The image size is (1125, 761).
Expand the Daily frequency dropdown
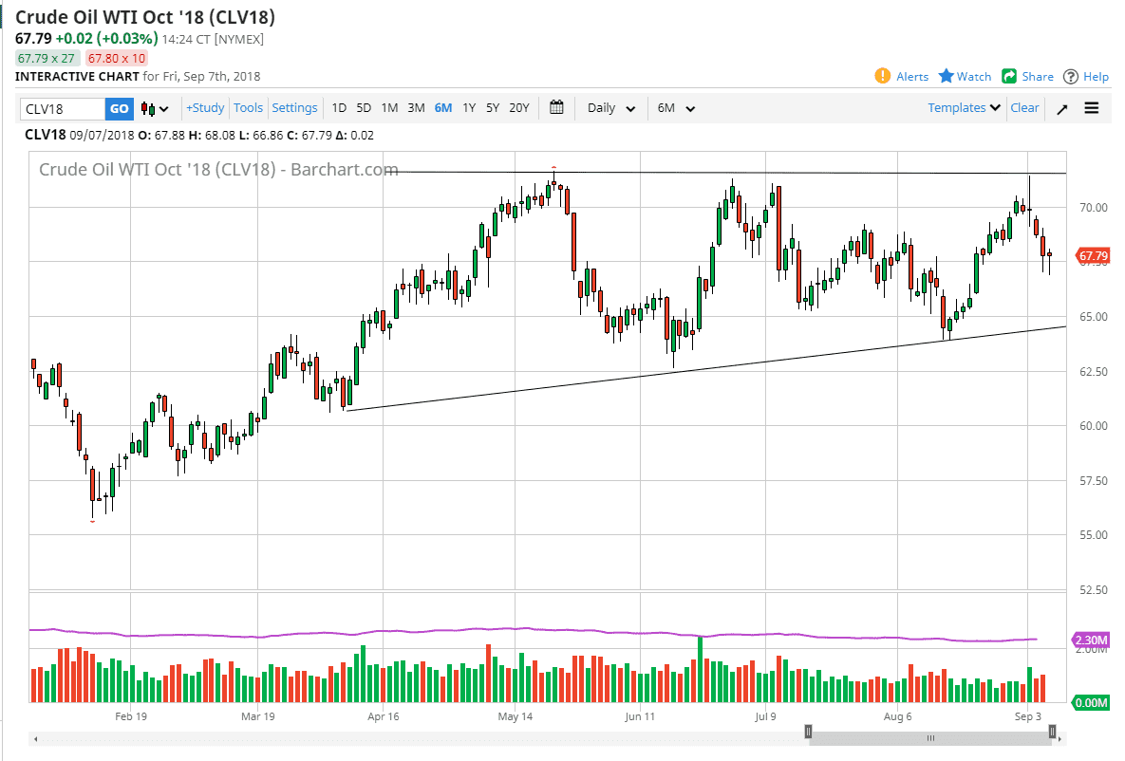[x=610, y=108]
